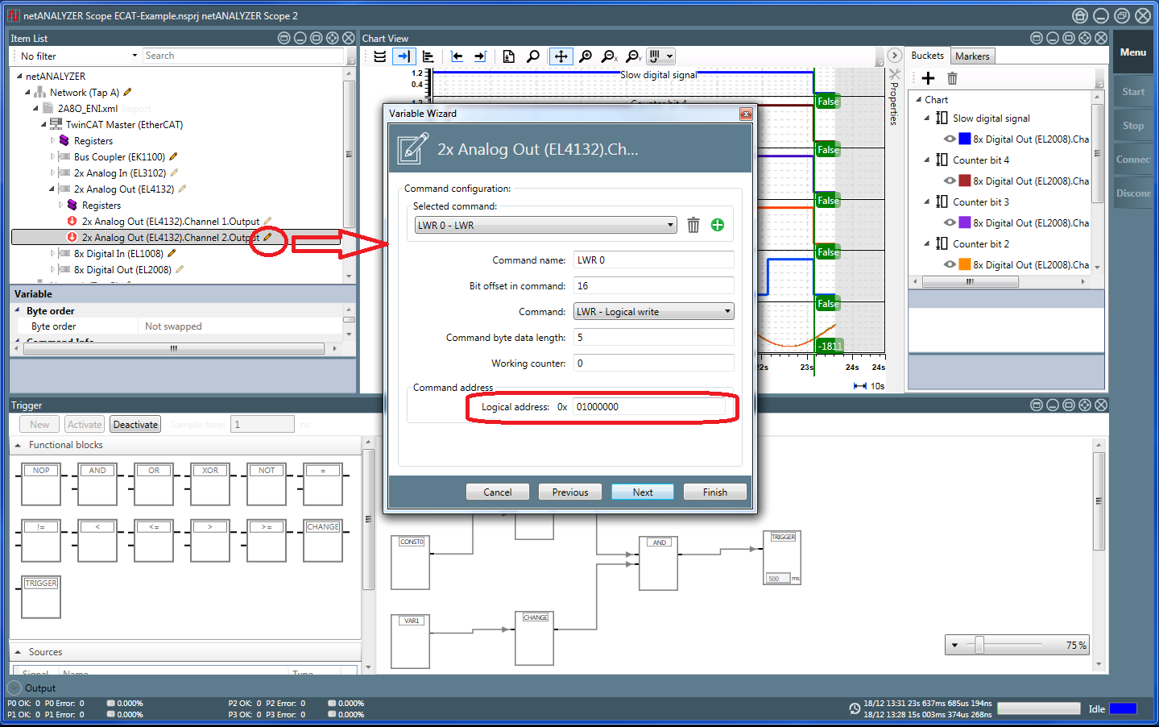Click the Zoom In magnifier icon
The height and width of the screenshot is (727, 1159).
click(586, 56)
